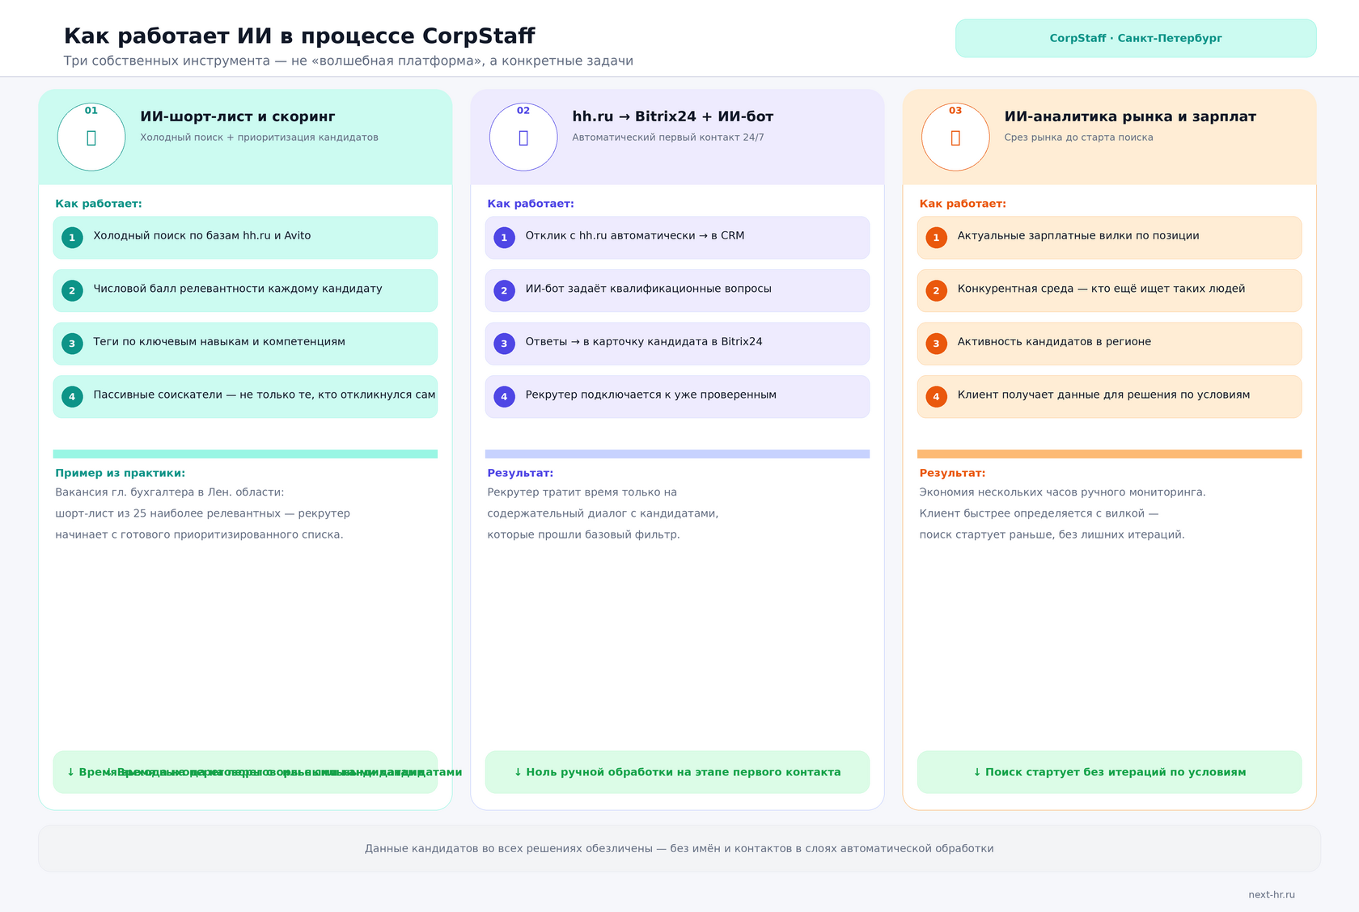Click the Ноль ручной обработки green banner
Image resolution: width=1359 pixels, height=912 pixels.
677,772
